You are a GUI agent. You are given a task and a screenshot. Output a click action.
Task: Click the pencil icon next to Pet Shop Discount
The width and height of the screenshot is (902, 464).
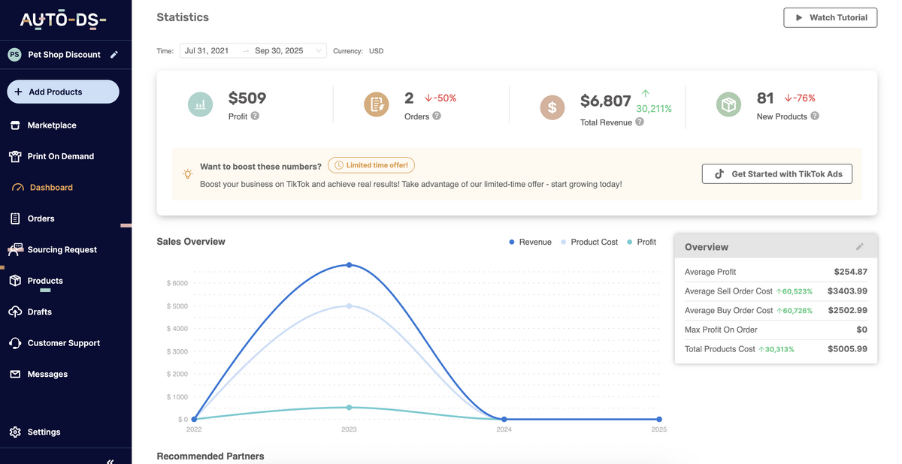tap(114, 54)
